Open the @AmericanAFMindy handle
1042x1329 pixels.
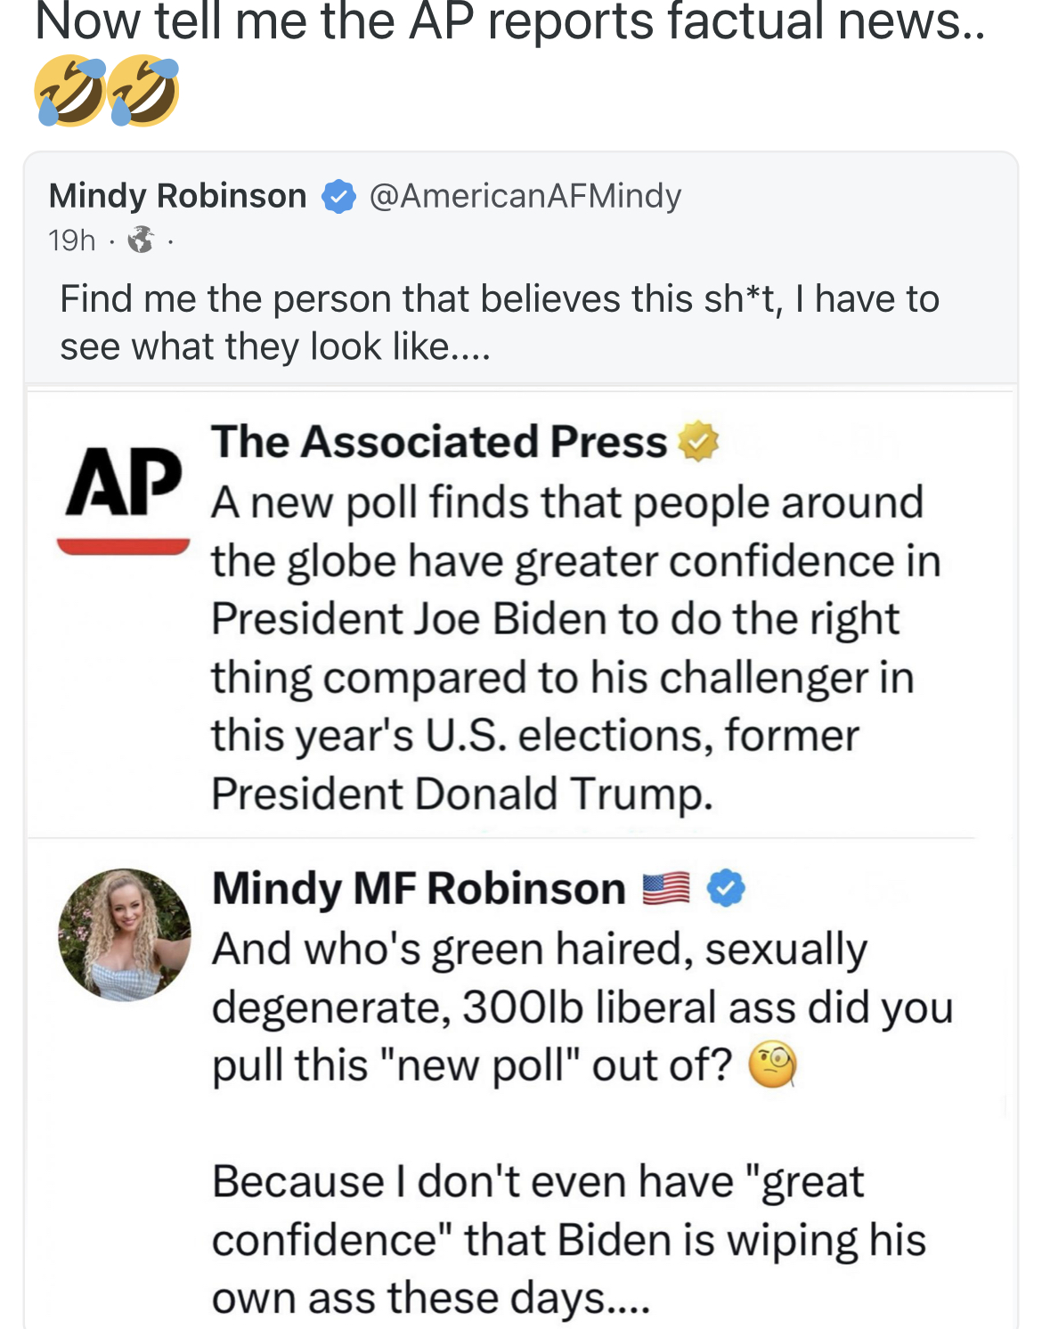tap(525, 196)
